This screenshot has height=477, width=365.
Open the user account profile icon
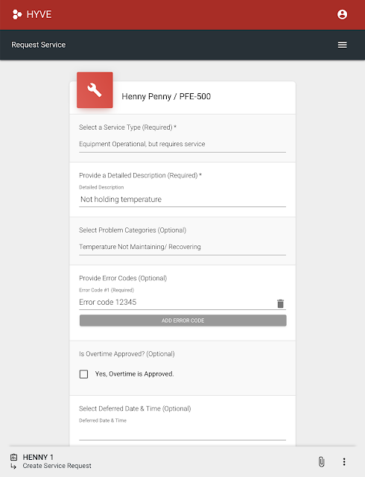[x=342, y=14]
